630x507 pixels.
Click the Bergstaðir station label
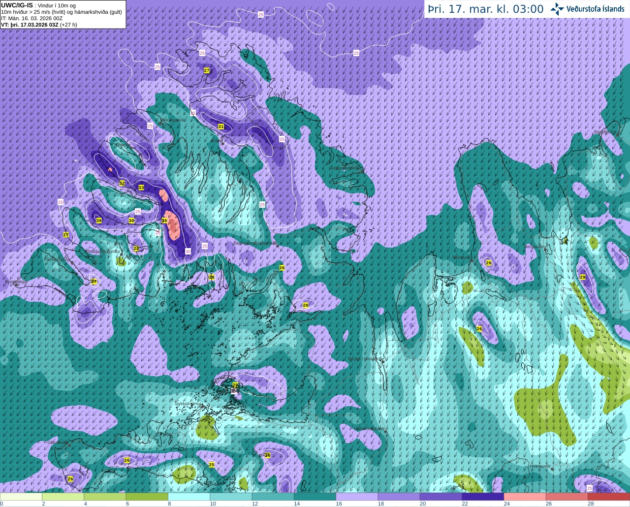pos(535,247)
